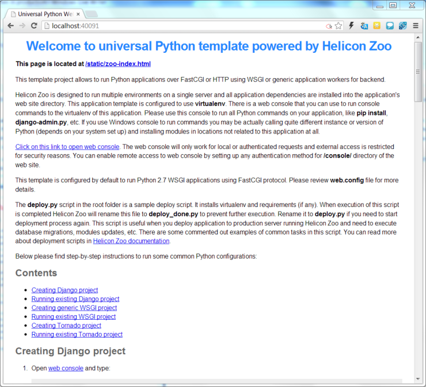Click the lightning bolt extension icon
This screenshot has height=387, width=426.
(x=351, y=26)
